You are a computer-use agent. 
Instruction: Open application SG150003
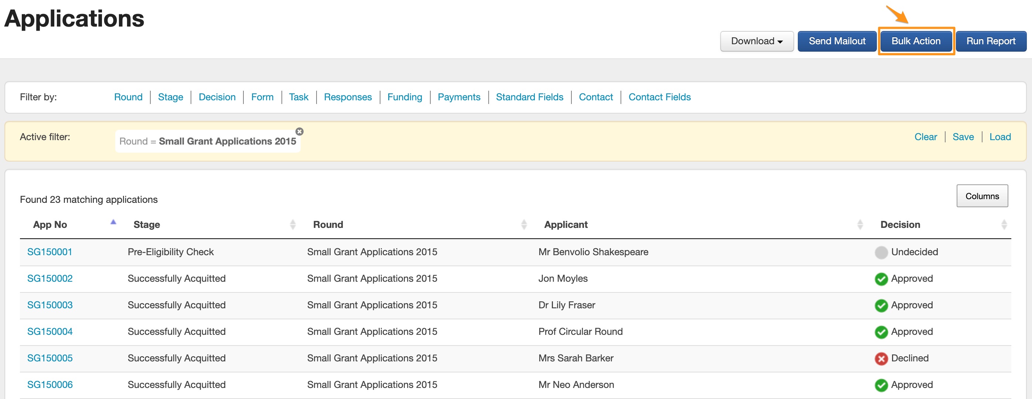coord(49,305)
